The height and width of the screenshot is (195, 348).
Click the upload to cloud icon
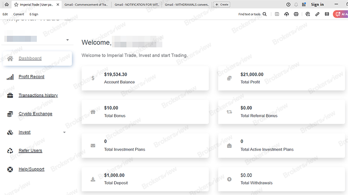pos(287,14)
